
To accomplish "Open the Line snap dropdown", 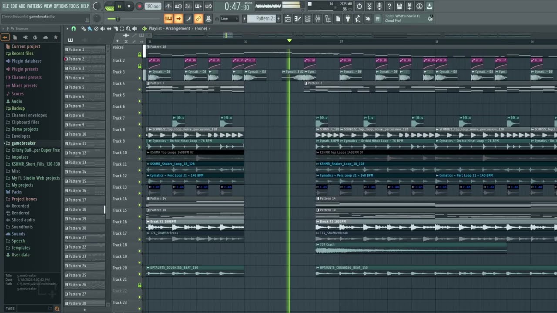I will pyautogui.click(x=229, y=19).
